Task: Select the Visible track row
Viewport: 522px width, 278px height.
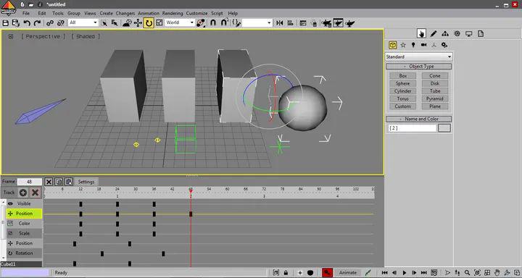Action: coord(24,203)
